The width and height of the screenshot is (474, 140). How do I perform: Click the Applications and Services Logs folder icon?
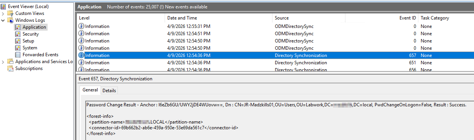pyautogui.click(x=11, y=62)
